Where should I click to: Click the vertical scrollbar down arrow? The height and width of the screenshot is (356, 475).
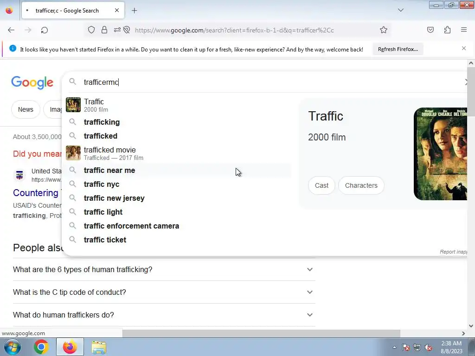471,326
